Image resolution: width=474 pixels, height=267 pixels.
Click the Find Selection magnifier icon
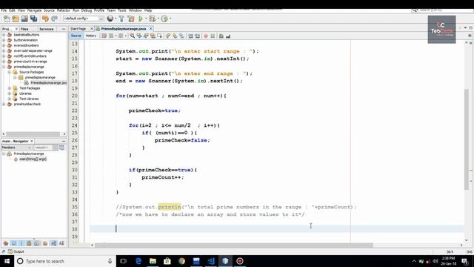click(133, 36)
